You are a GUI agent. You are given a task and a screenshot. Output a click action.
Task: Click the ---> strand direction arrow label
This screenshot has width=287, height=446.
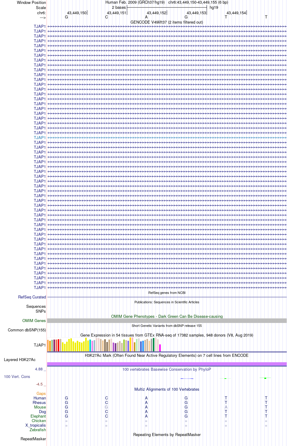coord(43,18)
